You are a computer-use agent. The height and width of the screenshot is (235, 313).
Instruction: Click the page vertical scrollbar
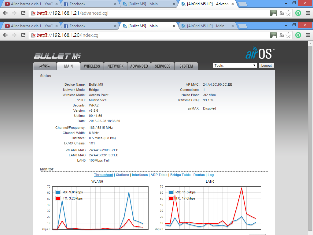[310, 138]
